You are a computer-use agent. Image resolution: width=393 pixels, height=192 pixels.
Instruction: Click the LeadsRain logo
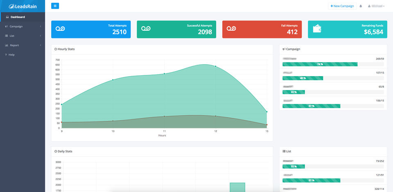click(x=23, y=6)
